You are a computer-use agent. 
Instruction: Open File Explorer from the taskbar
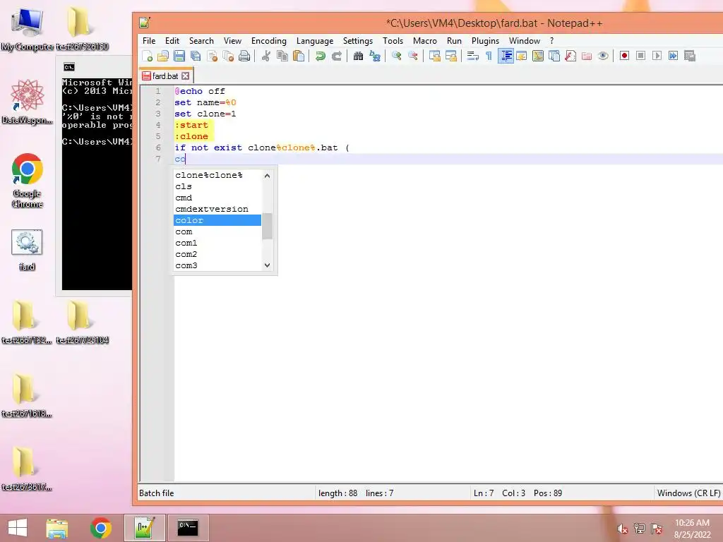click(x=57, y=528)
